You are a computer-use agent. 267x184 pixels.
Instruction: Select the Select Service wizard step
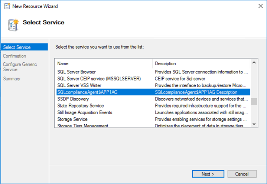[x=17, y=47]
